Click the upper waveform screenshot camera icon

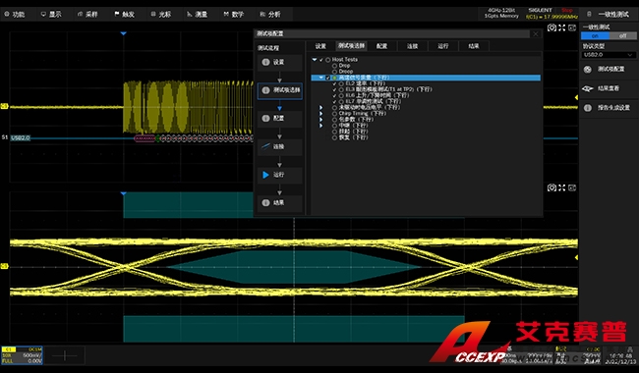[x=552, y=27]
